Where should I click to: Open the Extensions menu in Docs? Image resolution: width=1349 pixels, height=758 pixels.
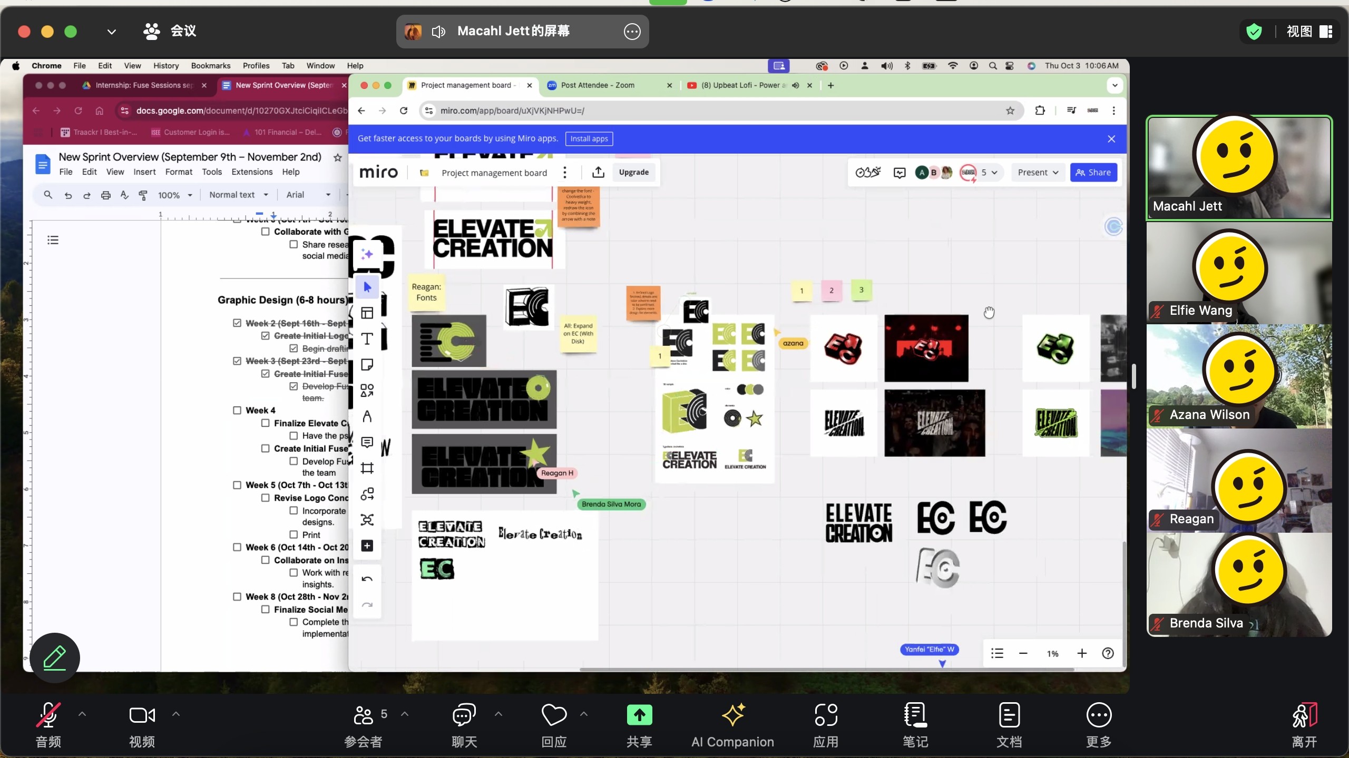(x=252, y=172)
